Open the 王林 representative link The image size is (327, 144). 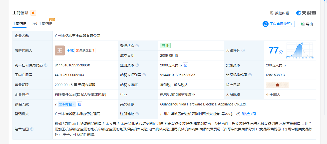[70, 50]
